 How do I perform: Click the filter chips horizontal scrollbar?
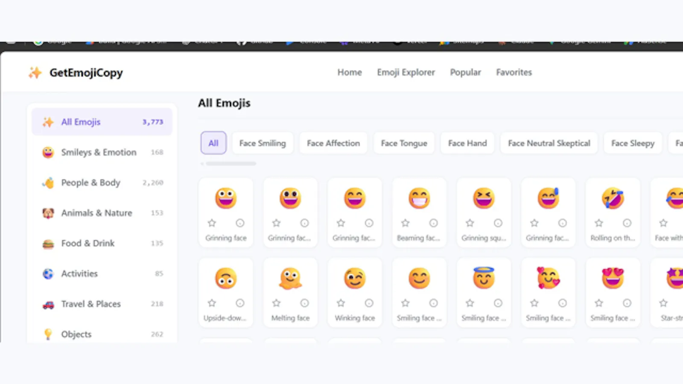pyautogui.click(x=231, y=163)
